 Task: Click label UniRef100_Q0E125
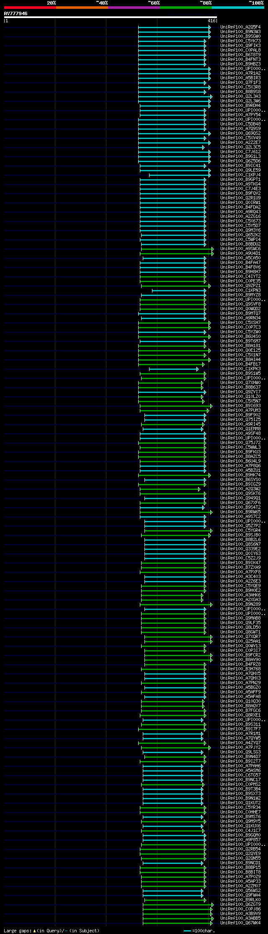tap(240, 351)
